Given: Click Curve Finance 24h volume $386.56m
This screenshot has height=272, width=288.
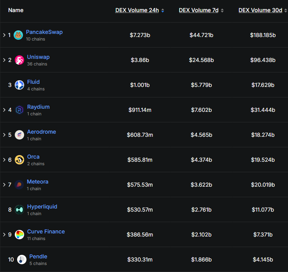Looking at the screenshot, I should coord(140,235).
